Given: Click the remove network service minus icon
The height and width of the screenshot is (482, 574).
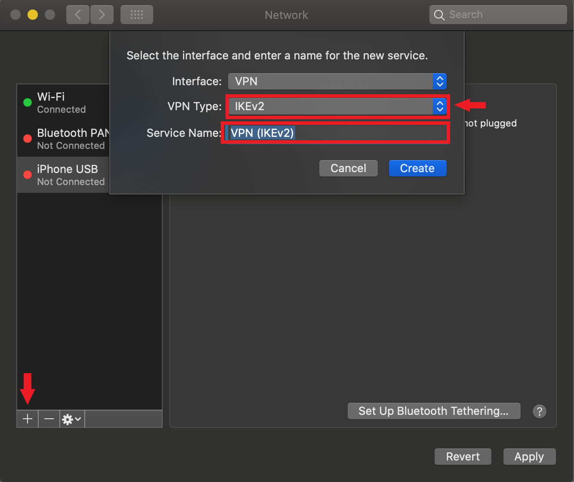Looking at the screenshot, I should (49, 419).
